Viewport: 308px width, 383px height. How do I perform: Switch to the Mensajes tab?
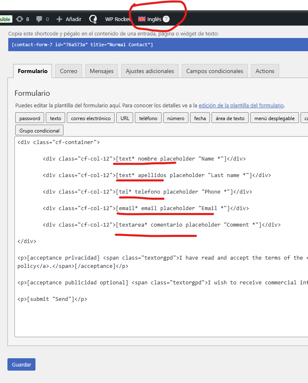[101, 71]
